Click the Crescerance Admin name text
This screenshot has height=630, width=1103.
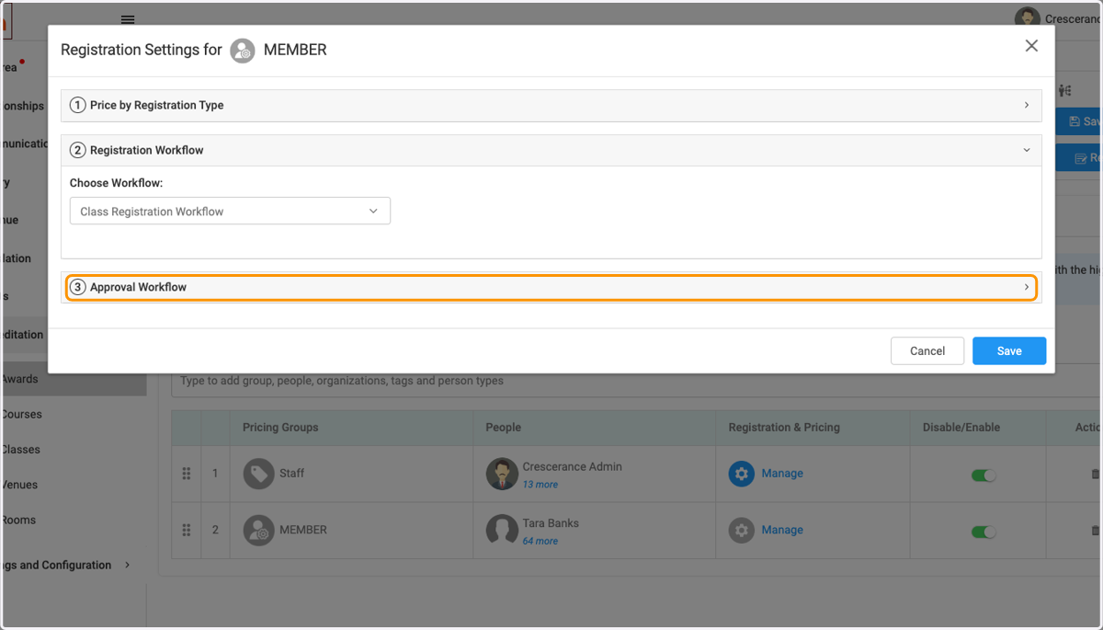pos(573,466)
